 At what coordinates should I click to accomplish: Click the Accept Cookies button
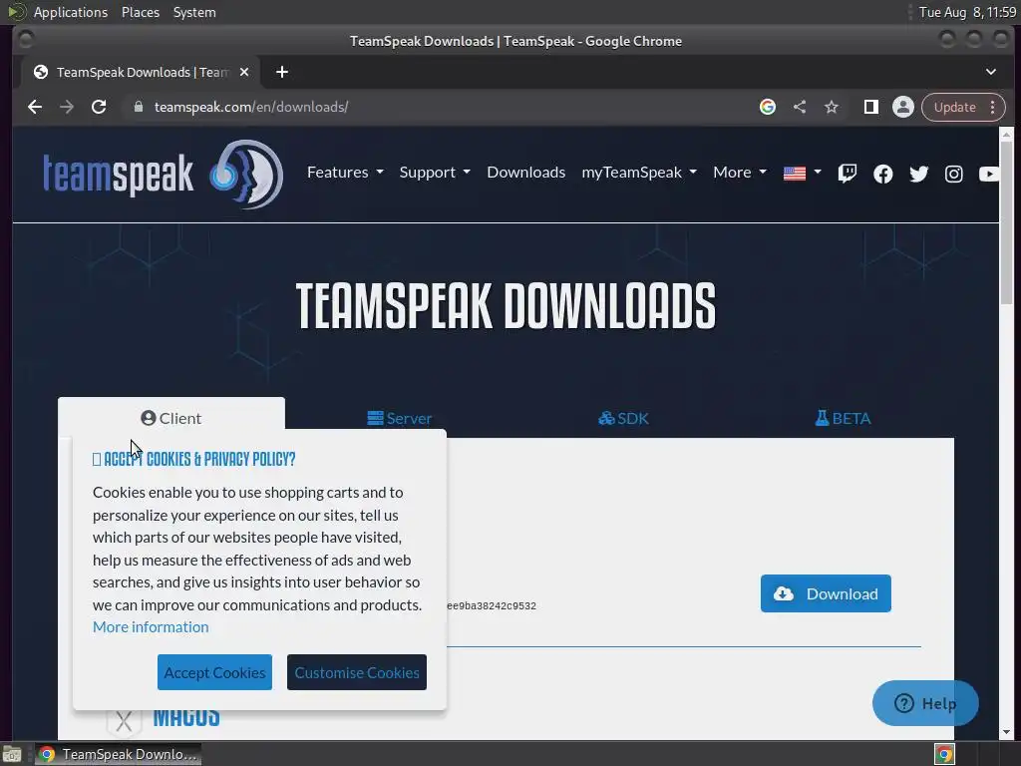tap(215, 672)
